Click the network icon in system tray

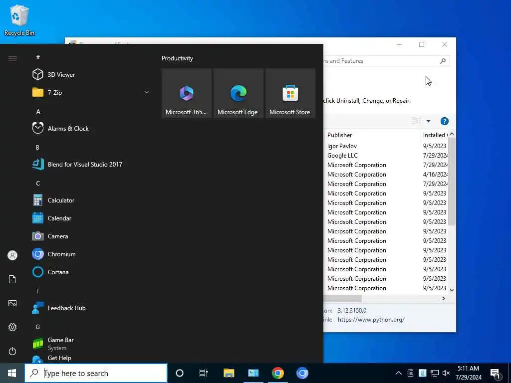pos(435,373)
